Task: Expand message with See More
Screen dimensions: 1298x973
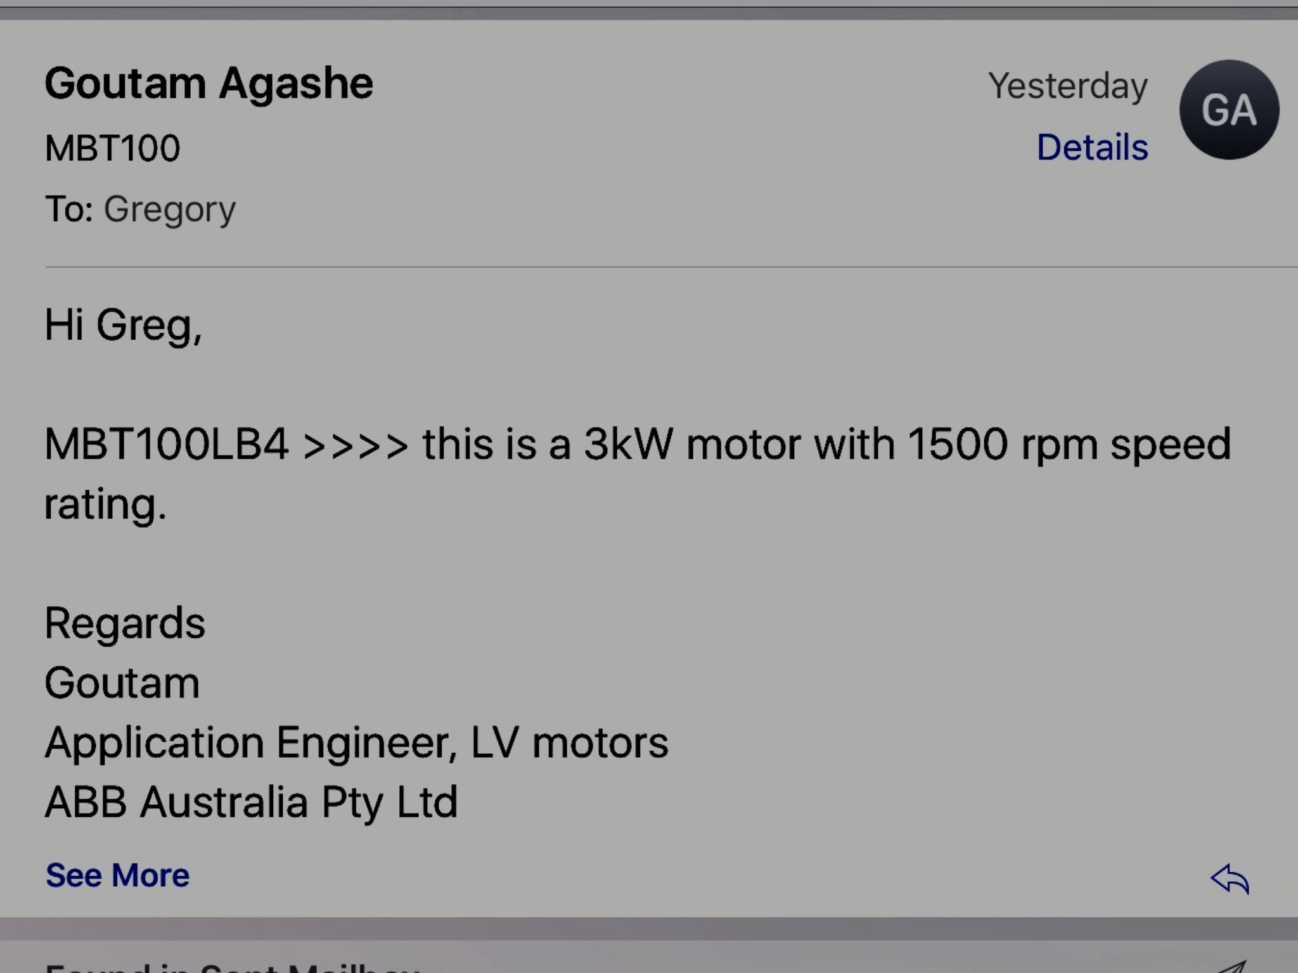Action: click(x=117, y=875)
